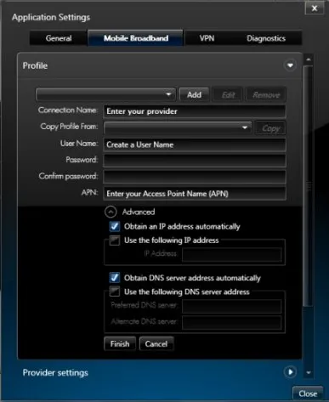Focus the APN input field
Viewport: 329px width, 402px height.
click(x=195, y=194)
